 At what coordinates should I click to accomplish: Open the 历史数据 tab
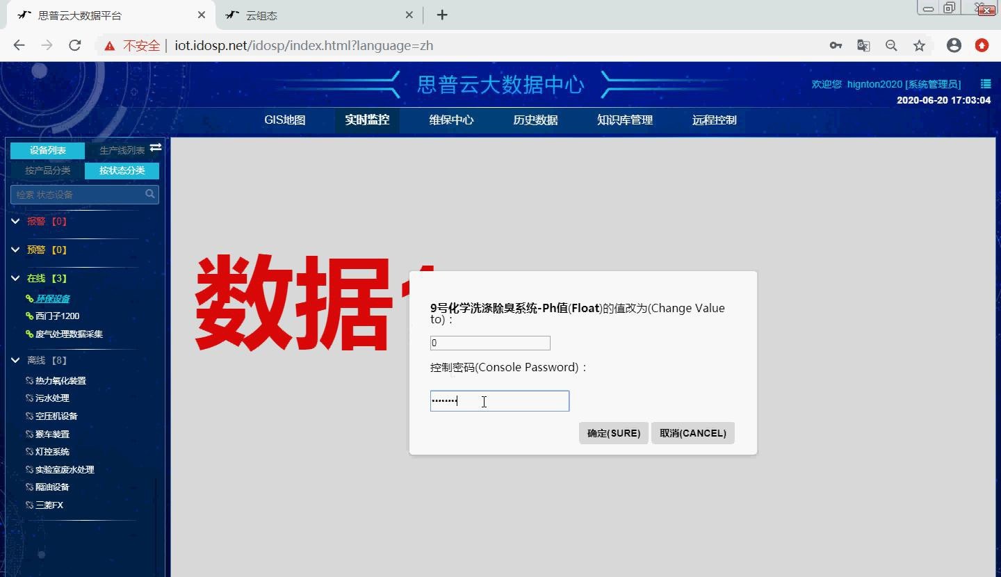(535, 120)
